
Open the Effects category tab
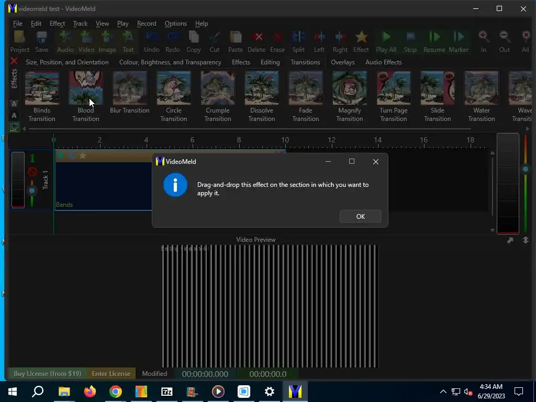241,62
